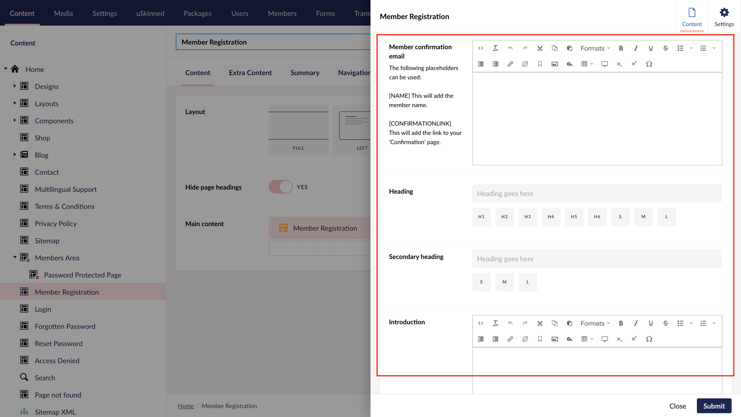Screen dimensions: 741x417
Task: Open the Packages menu in the top bar
Action: [198, 13]
